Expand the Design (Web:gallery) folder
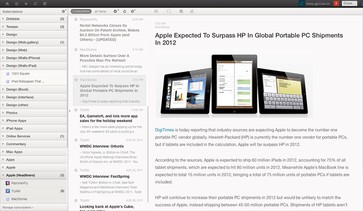 pyautogui.click(x=3, y=42)
